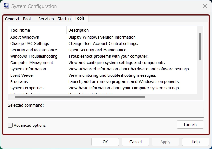Viewport: 212px width, 149px height.
Task: Switch to the Services tab
Action: pyautogui.click(x=46, y=19)
